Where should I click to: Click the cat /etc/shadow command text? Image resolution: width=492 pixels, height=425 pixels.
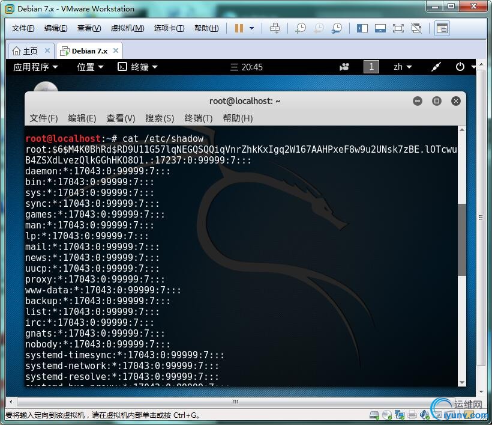click(x=163, y=139)
